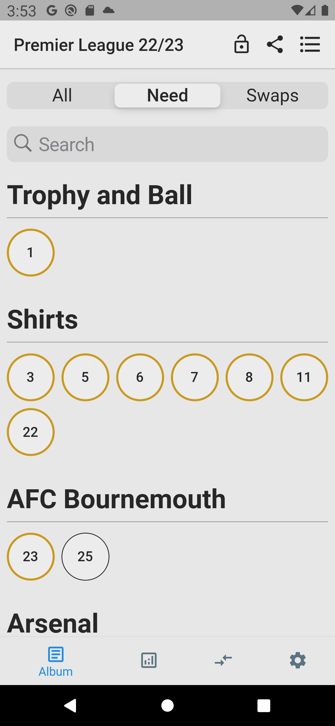Tap sticker 7 in Shirts
This screenshot has height=726, width=335.
click(195, 377)
